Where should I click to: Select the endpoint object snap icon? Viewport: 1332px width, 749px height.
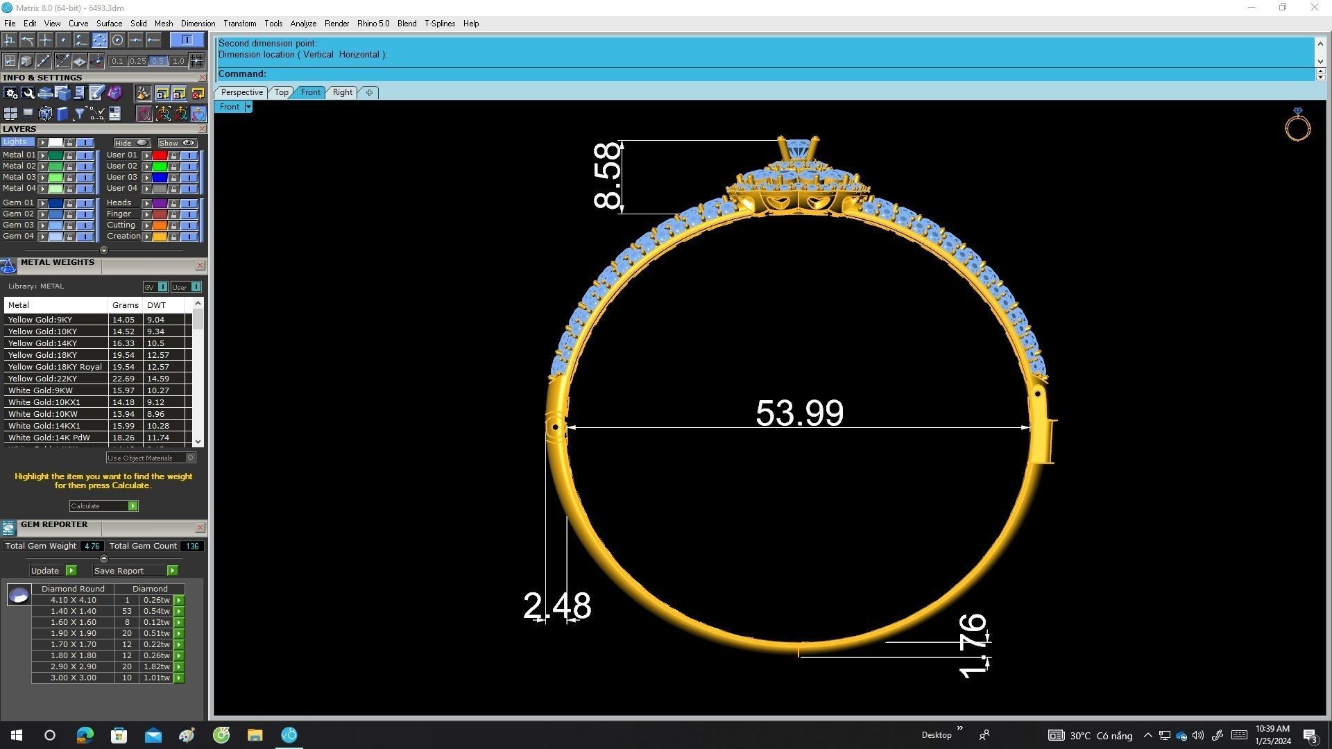point(153,40)
